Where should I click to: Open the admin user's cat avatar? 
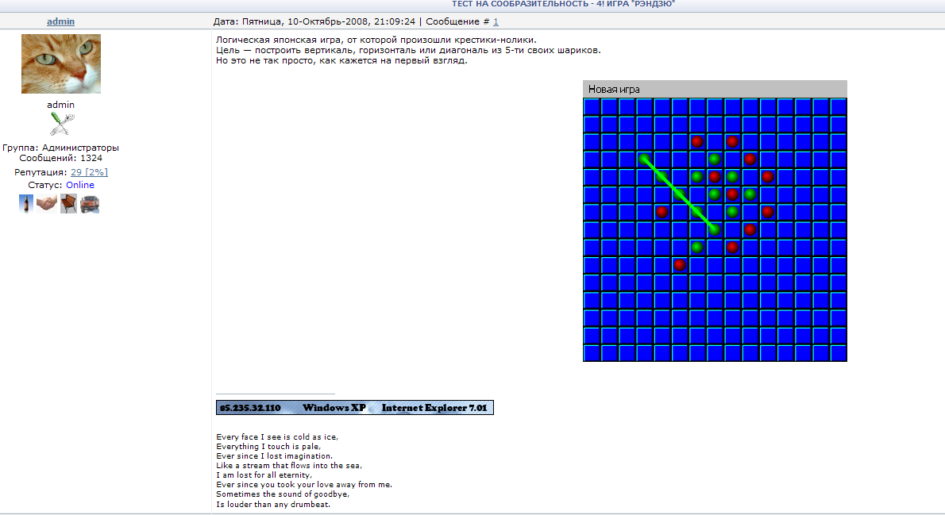(61, 63)
